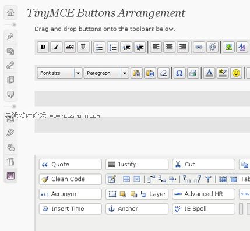This screenshot has width=250, height=231.
Task: Click the copy button icon
Action: point(244,165)
